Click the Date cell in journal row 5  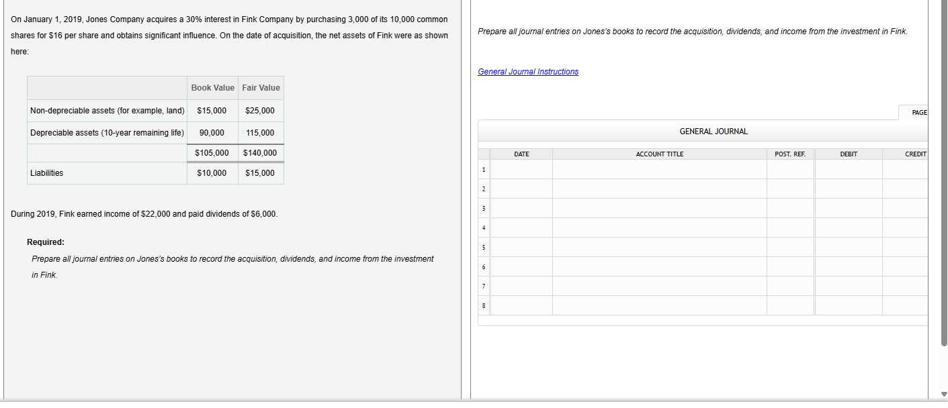[x=521, y=247]
